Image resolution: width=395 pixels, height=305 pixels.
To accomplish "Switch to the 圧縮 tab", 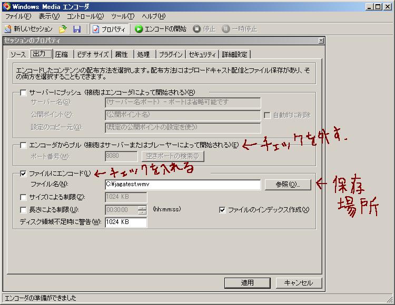I will (x=62, y=54).
